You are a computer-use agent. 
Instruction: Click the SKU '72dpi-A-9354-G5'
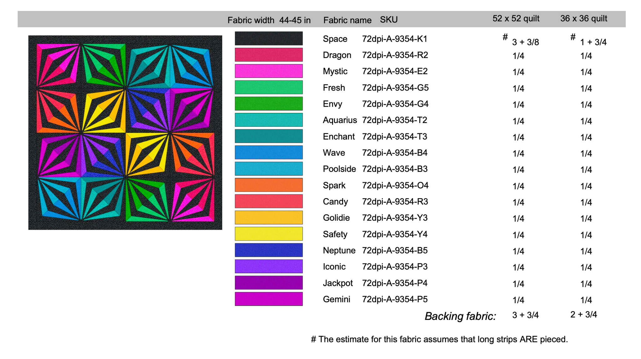pyautogui.click(x=395, y=88)
